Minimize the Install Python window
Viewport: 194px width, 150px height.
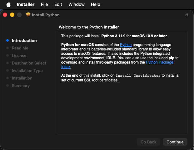click(12, 15)
